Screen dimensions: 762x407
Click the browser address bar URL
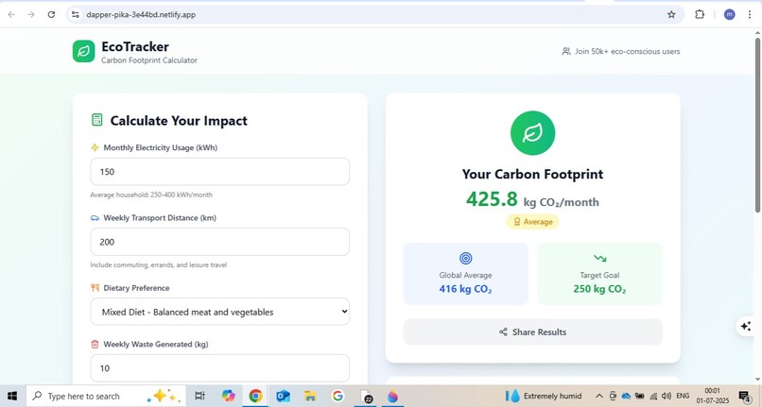pos(141,14)
